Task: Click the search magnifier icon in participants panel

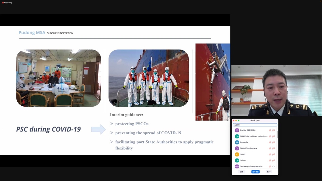Action: 235,125
